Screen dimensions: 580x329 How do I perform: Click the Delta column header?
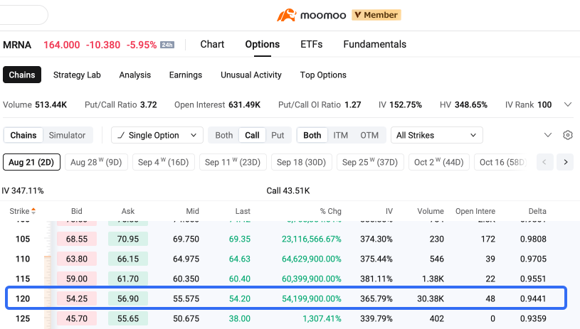pyautogui.click(x=537, y=211)
